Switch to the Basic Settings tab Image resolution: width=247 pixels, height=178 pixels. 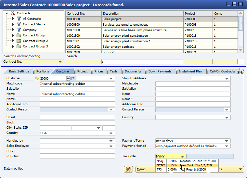[19, 71]
